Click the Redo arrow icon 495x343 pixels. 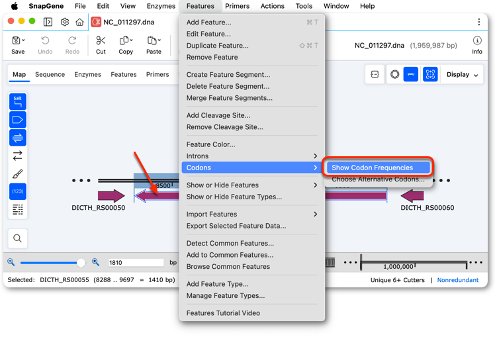[72, 40]
